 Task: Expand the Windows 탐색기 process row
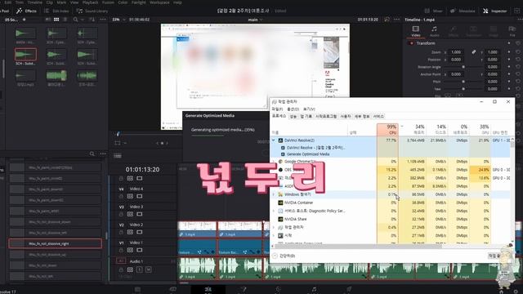tap(274, 194)
